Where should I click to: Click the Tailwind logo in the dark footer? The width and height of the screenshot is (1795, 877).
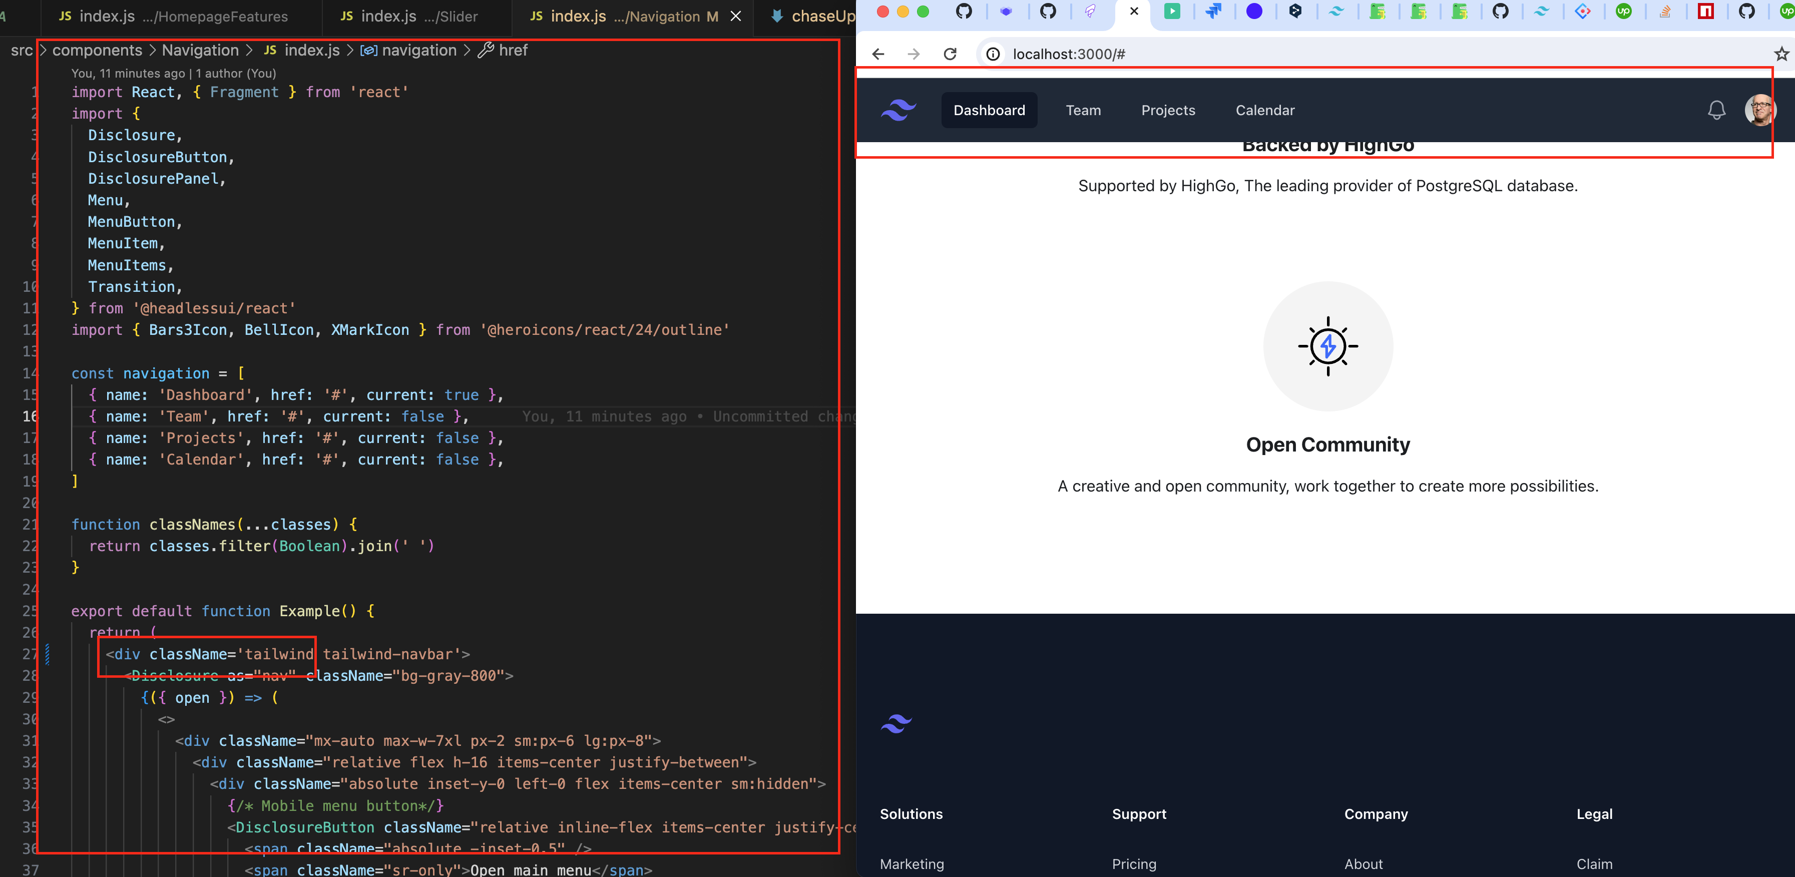896,724
